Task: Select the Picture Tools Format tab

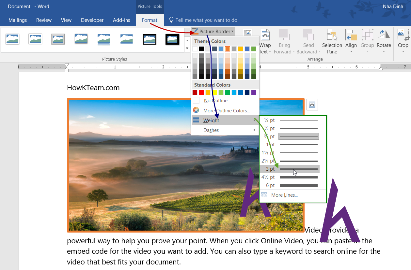Action: click(150, 20)
